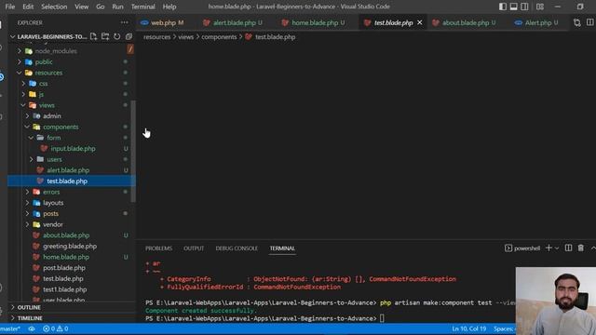Screen dimensions: 596x335
Task: Open DEBUG CONSOLE panel tab
Action: pos(237,248)
